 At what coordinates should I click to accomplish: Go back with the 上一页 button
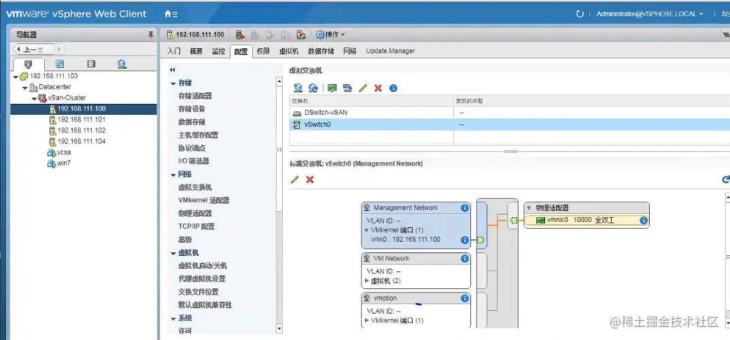coord(34,50)
